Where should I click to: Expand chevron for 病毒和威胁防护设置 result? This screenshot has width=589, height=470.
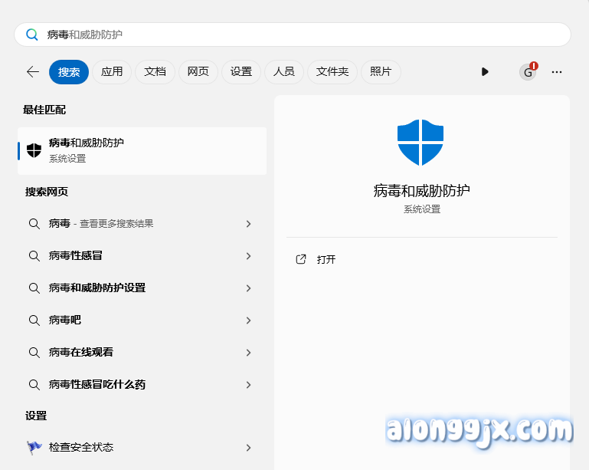click(248, 288)
